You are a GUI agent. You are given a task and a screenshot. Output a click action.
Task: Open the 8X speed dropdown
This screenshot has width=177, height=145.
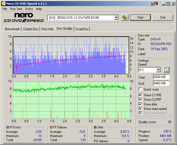(x=158, y=70)
